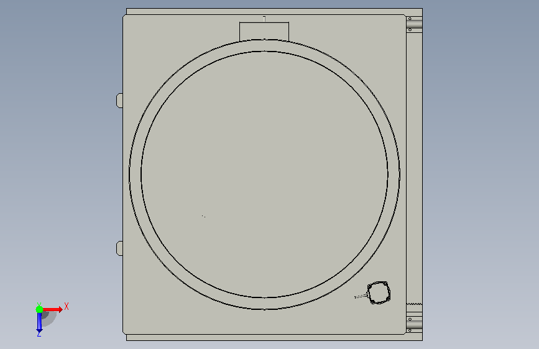Select the zigzag thread feature on the right strip
Screen dimensions: 539x349
click(x=414, y=304)
